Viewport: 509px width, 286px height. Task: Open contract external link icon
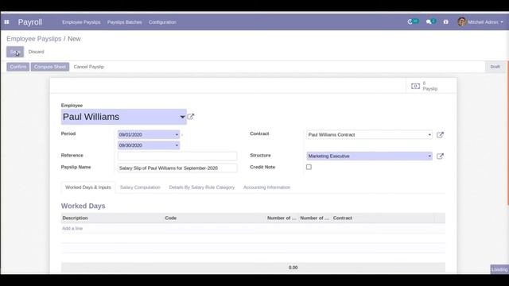tap(440, 134)
